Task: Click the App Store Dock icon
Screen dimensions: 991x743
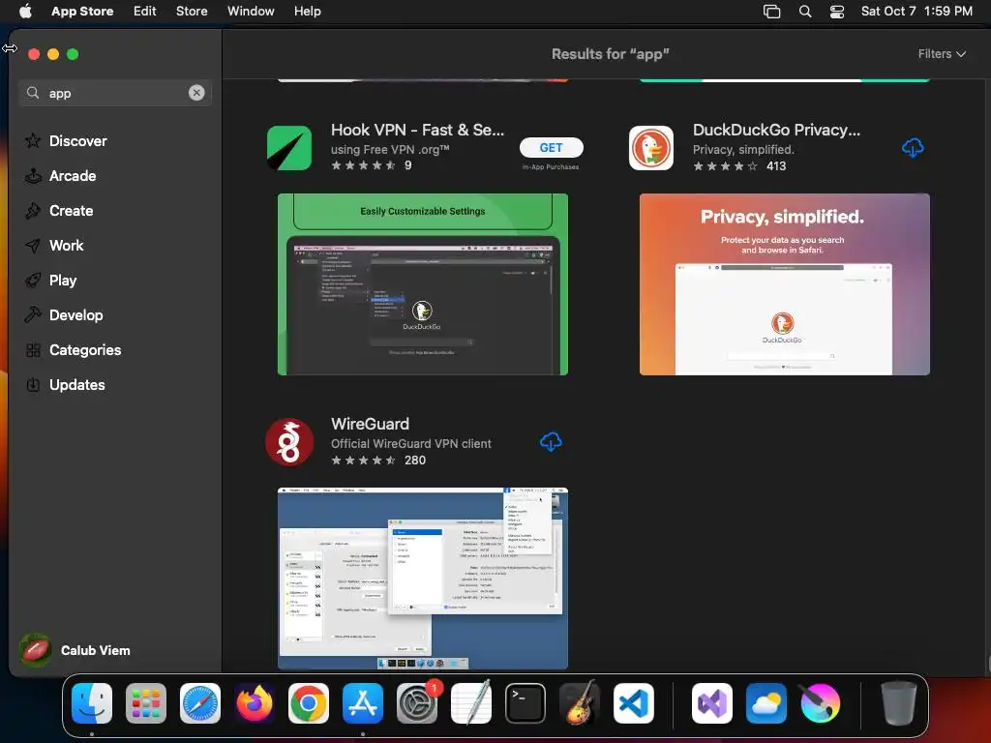Action: tap(363, 703)
